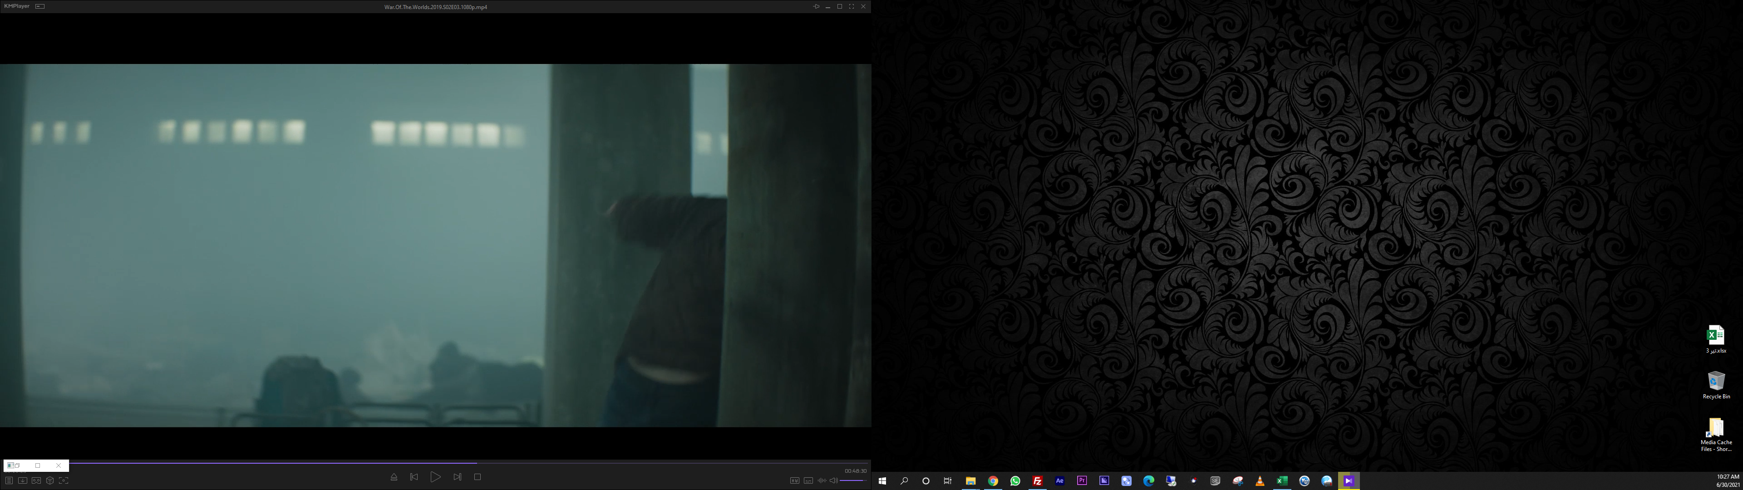
Task: Stop playback
Action: pos(478,477)
